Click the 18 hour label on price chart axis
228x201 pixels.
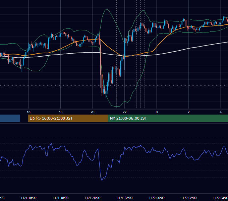pos(61,112)
